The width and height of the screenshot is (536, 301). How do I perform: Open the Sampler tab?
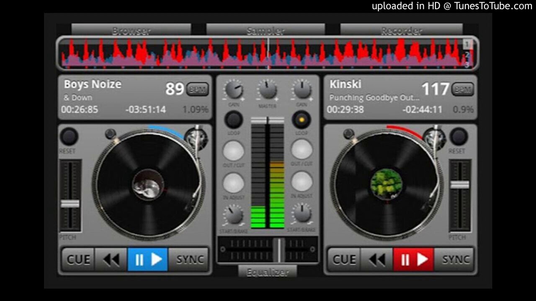[265, 30]
